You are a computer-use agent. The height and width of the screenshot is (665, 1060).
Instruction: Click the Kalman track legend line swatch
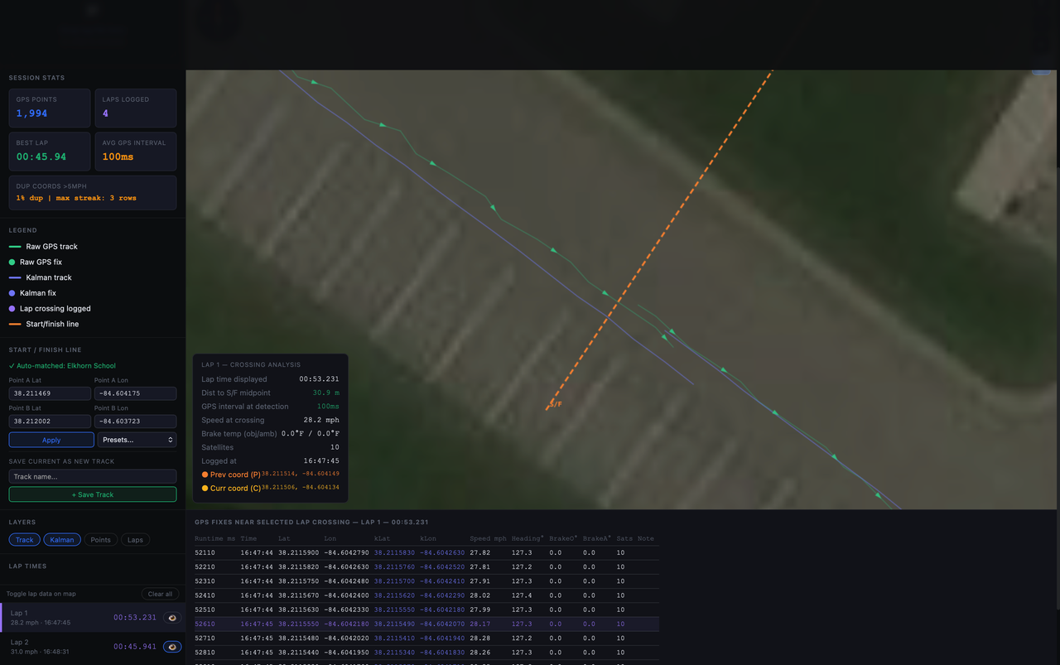tap(15, 277)
